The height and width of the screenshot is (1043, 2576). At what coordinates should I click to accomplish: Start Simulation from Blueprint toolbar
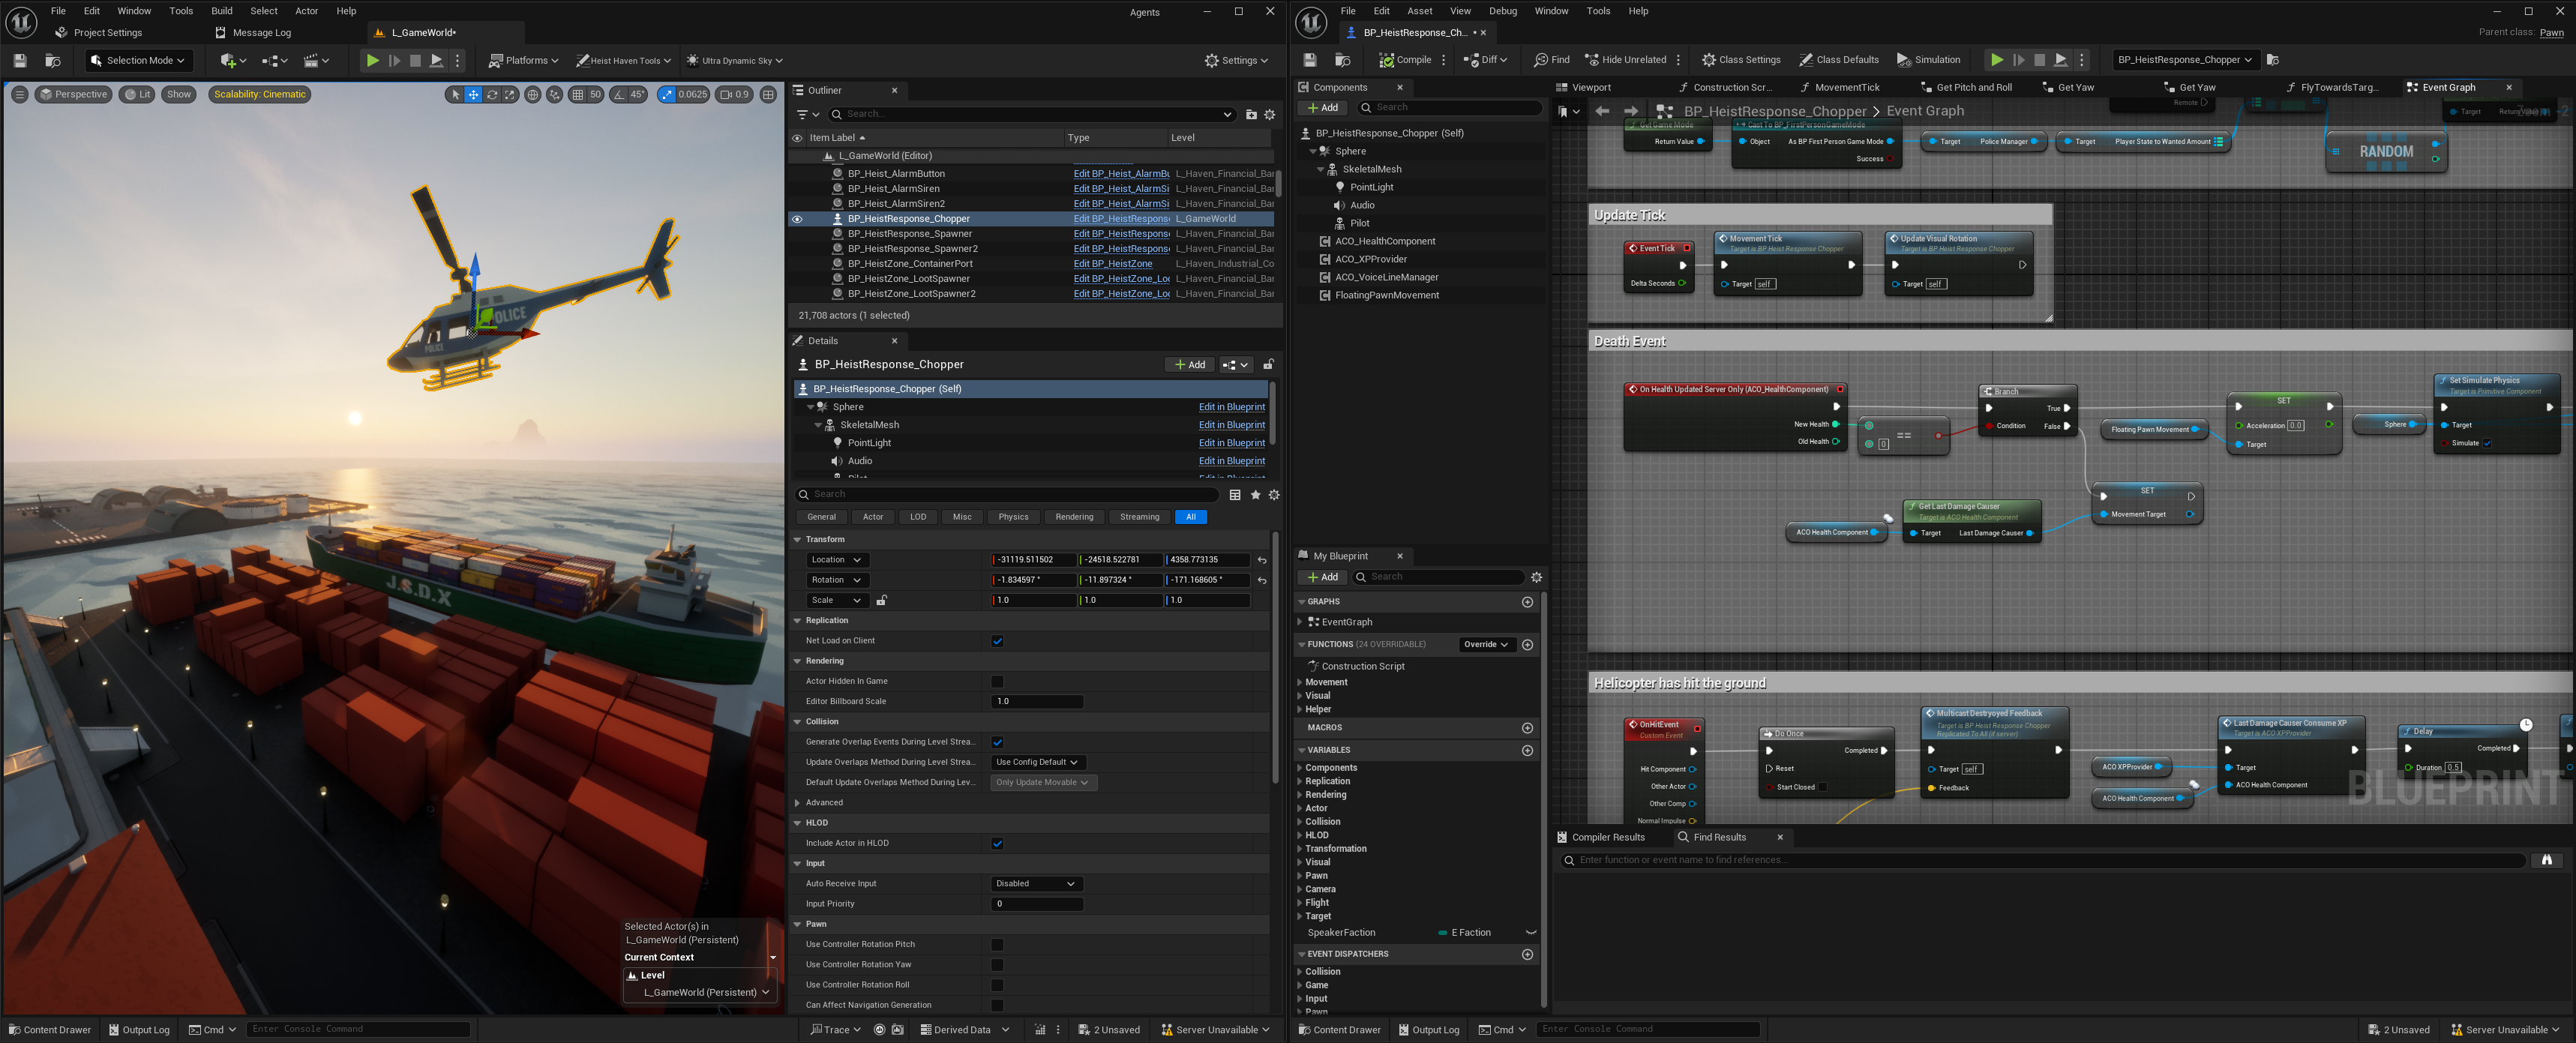point(1928,60)
